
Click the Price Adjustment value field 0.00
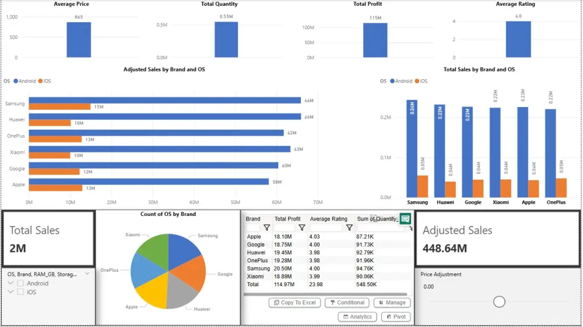pos(429,286)
